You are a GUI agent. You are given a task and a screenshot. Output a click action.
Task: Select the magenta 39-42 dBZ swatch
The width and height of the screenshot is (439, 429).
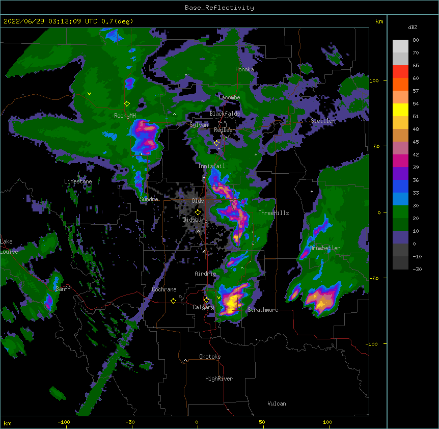400,160
